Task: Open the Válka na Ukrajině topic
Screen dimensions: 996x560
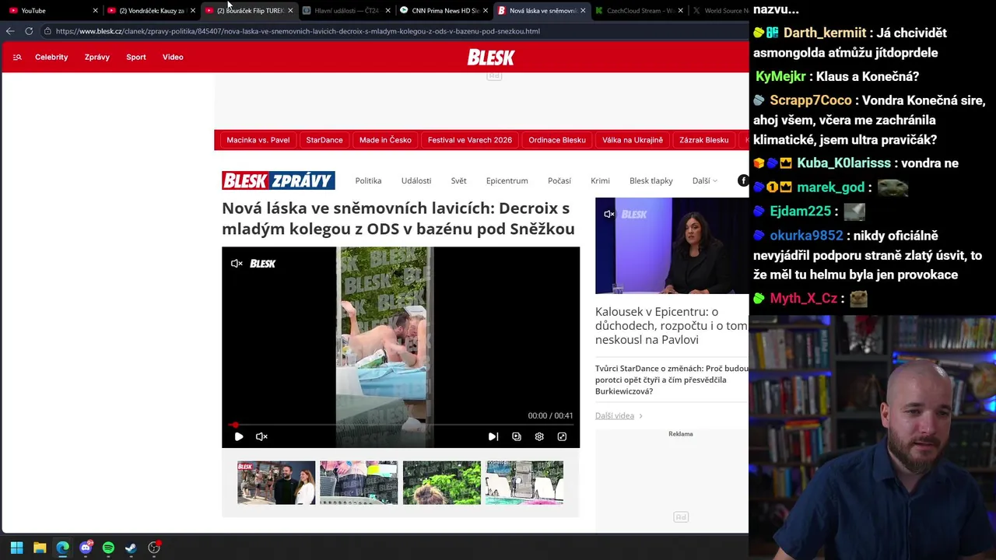Action: (x=633, y=140)
